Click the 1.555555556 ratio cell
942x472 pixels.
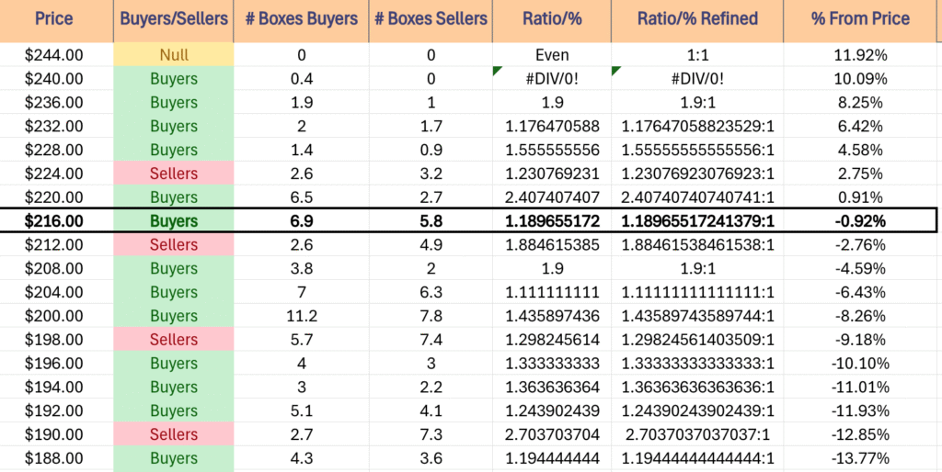552,150
